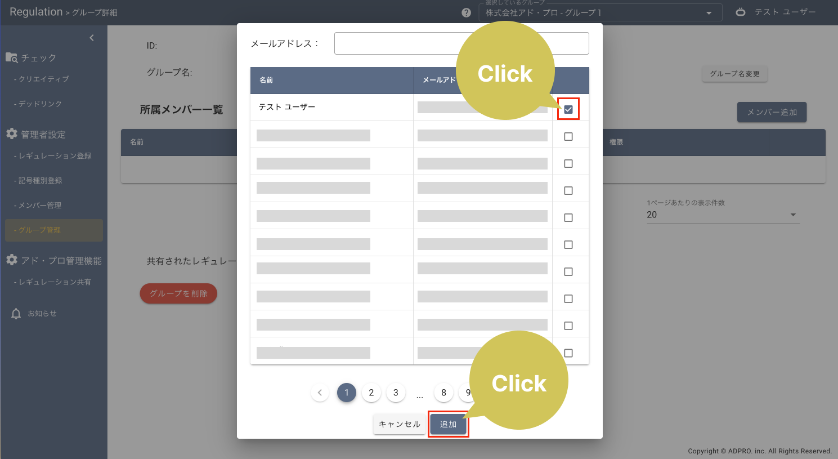Click the user avatar icon in header
The image size is (838, 459).
point(741,12)
